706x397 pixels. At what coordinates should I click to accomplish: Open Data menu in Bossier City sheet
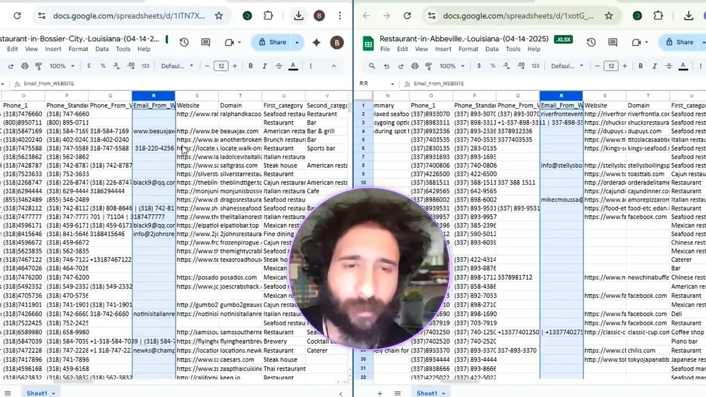tap(102, 49)
